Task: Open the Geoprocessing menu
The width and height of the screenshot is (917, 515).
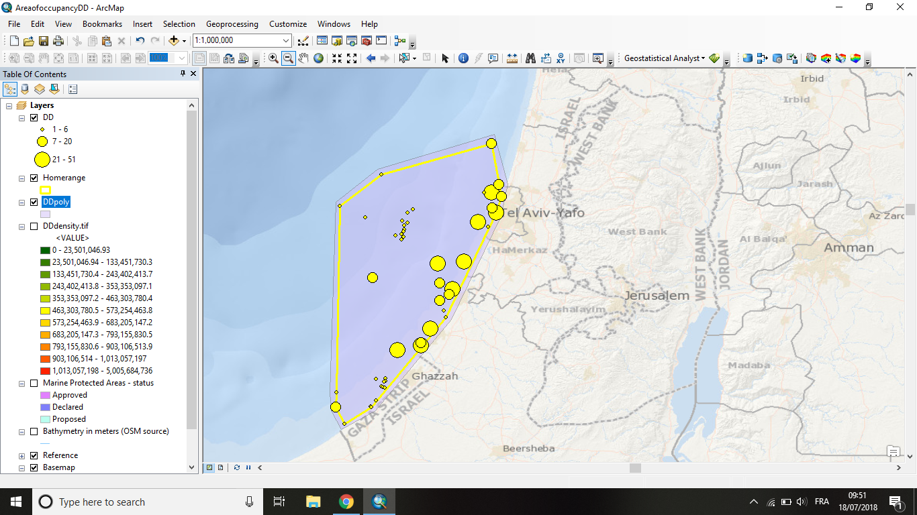Action: point(232,23)
